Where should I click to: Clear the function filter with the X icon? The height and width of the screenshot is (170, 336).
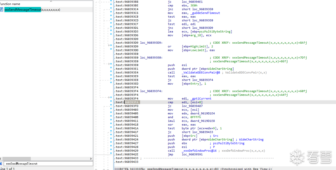tap(1, 164)
